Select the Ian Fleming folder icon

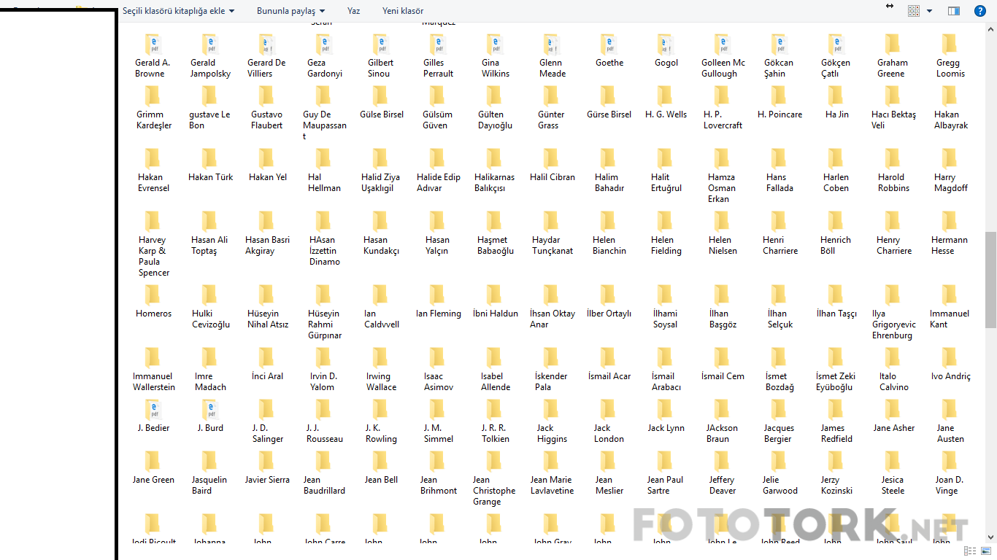[437, 295]
